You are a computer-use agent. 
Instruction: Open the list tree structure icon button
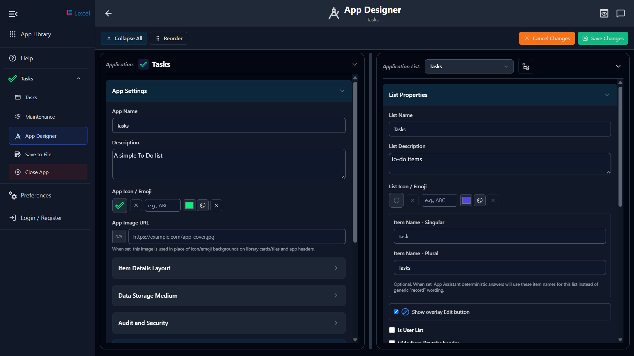click(526, 67)
